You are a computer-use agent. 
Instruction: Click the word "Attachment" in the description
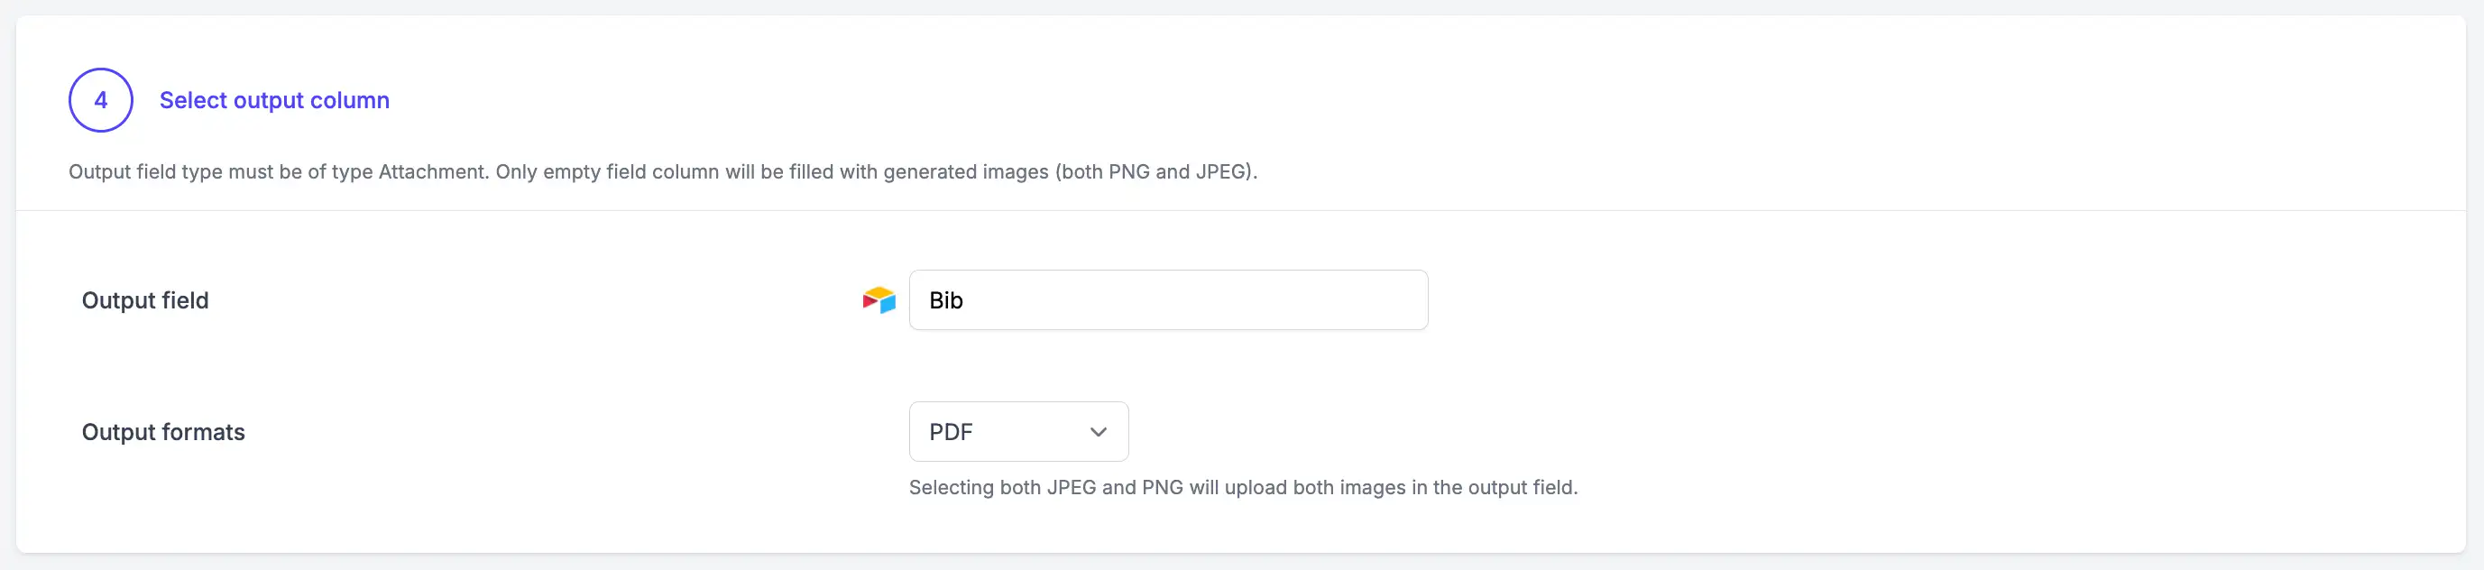(432, 171)
